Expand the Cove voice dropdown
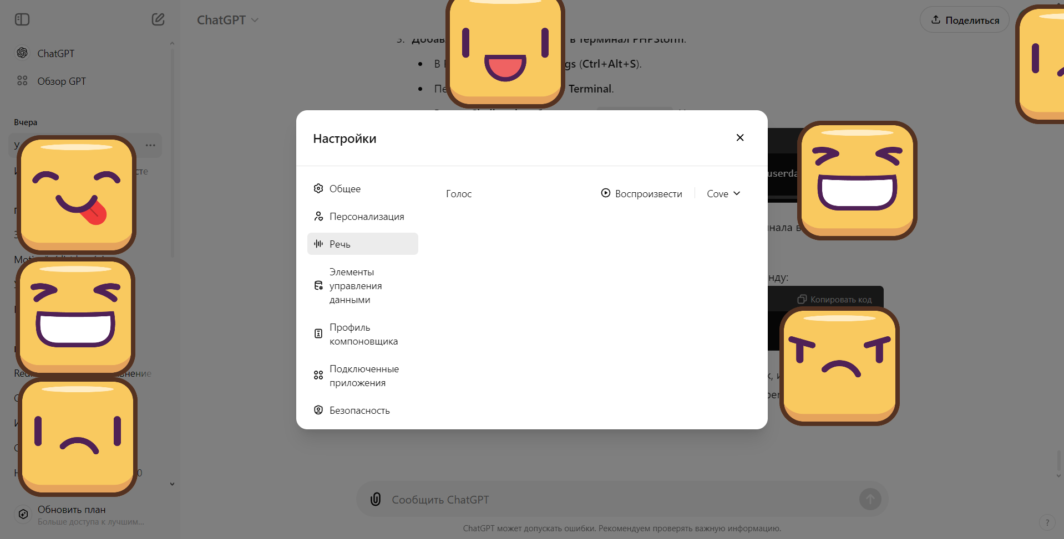Viewport: 1064px width, 539px height. pos(723,193)
